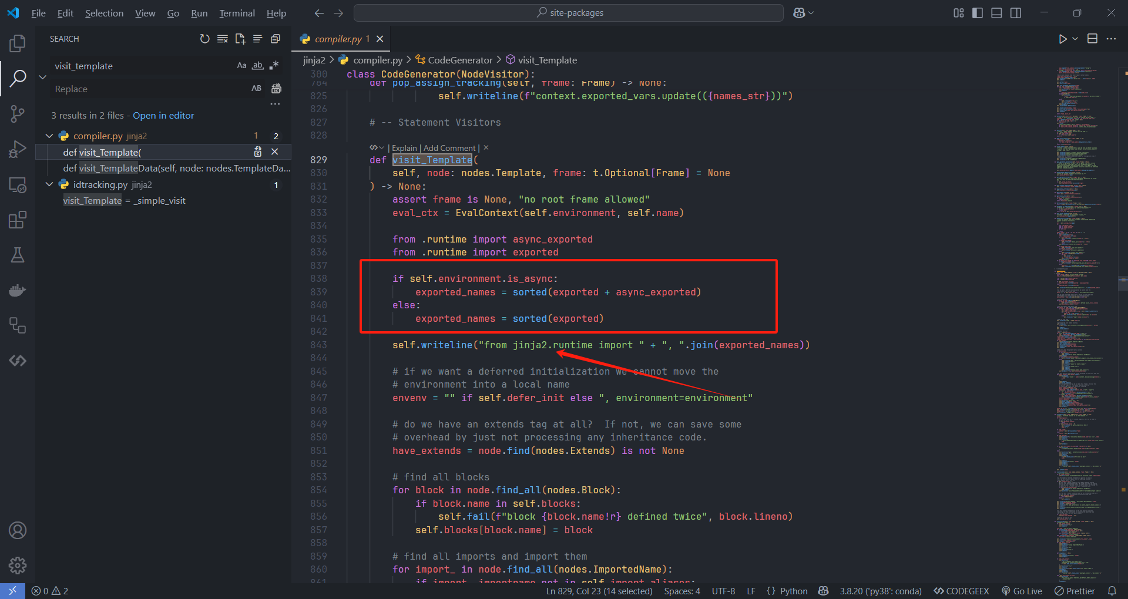Click the Open in editor link
Image resolution: width=1128 pixels, height=599 pixels.
tap(163, 116)
